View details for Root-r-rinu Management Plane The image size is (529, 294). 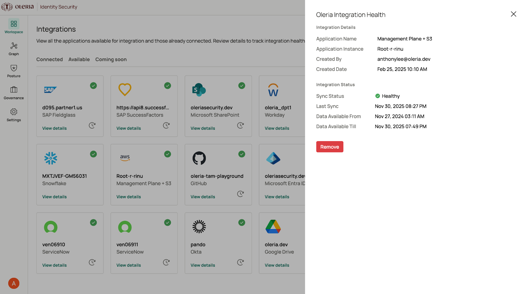[129, 197]
